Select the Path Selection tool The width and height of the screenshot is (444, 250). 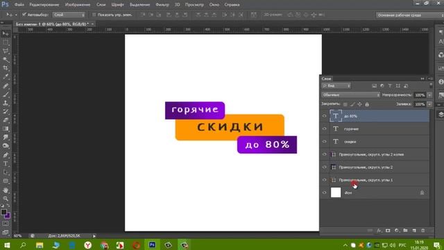[x=6, y=172]
